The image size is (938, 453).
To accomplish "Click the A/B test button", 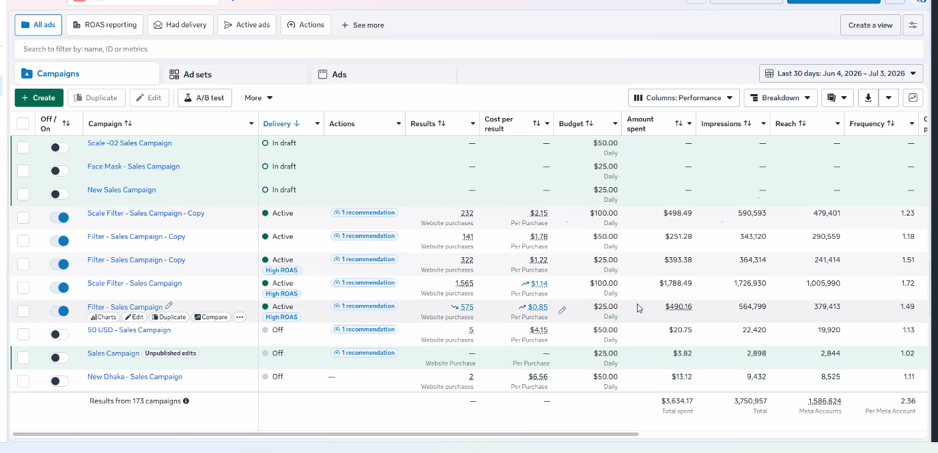I will [x=205, y=98].
